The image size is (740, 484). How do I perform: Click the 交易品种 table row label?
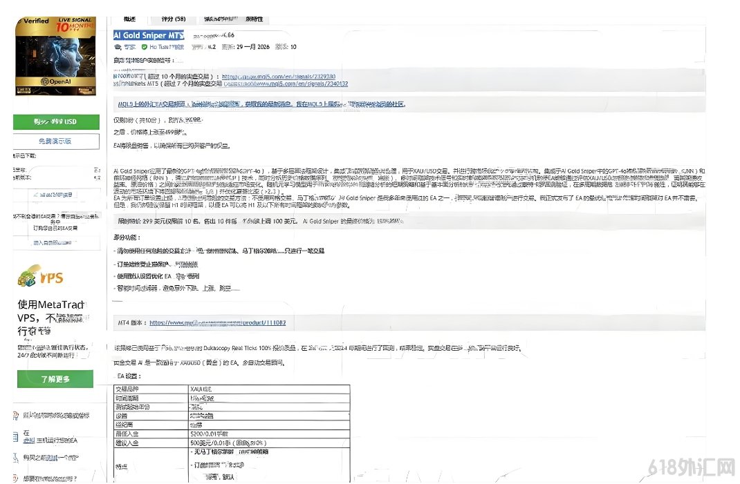(x=127, y=389)
